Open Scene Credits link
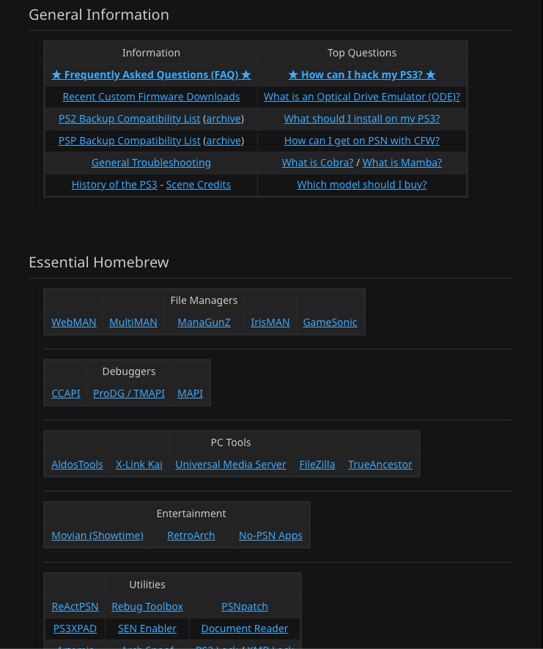 199,185
